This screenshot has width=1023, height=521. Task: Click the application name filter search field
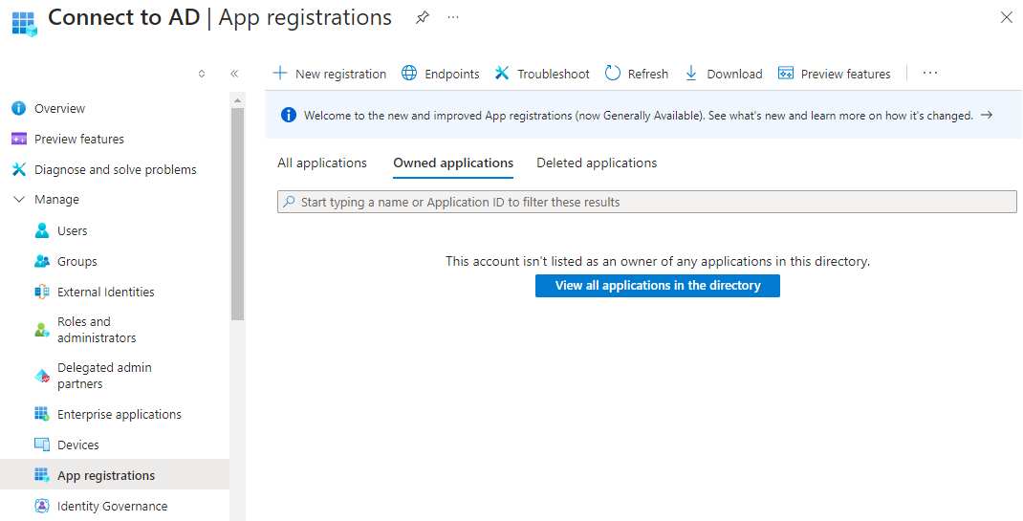tap(646, 202)
